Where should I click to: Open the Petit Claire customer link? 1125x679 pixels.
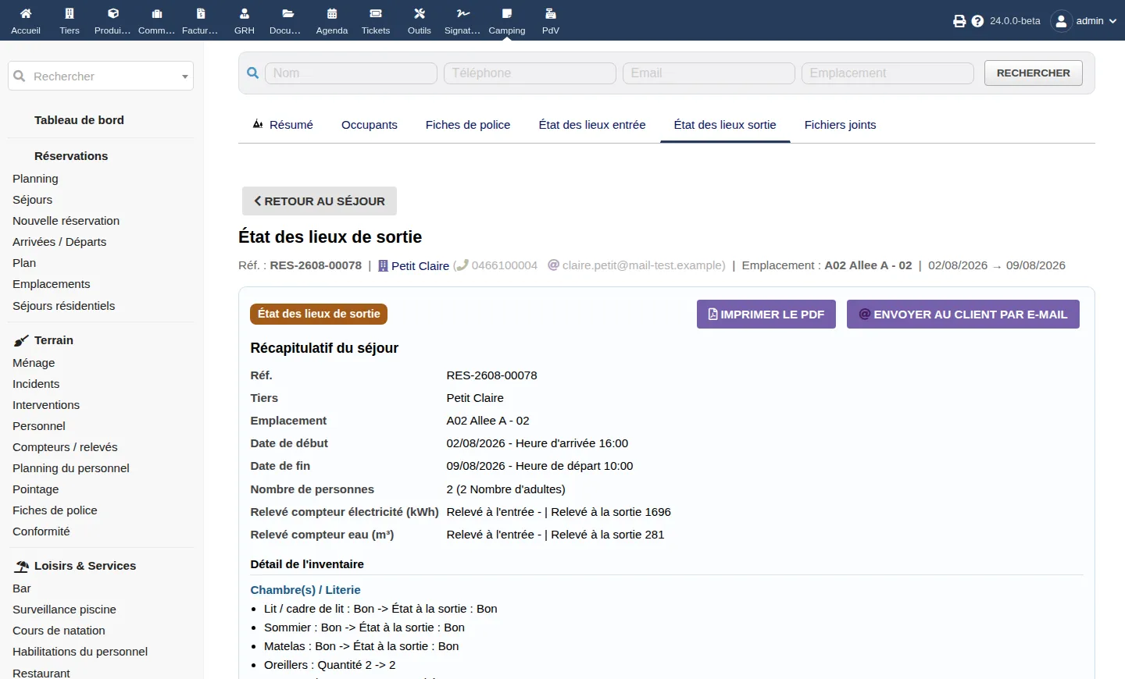point(420,266)
